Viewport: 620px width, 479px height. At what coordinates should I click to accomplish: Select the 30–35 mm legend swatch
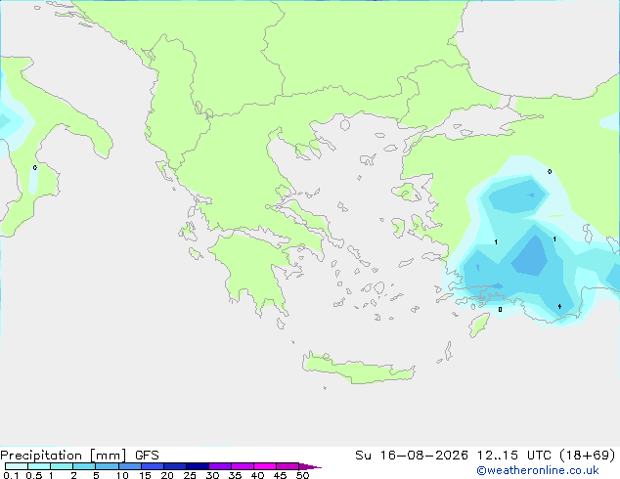219,466
